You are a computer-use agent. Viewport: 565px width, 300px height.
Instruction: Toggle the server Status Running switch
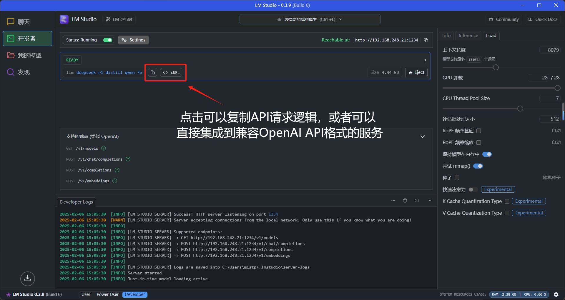108,40
